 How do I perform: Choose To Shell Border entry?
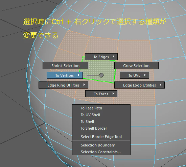coord(101,128)
